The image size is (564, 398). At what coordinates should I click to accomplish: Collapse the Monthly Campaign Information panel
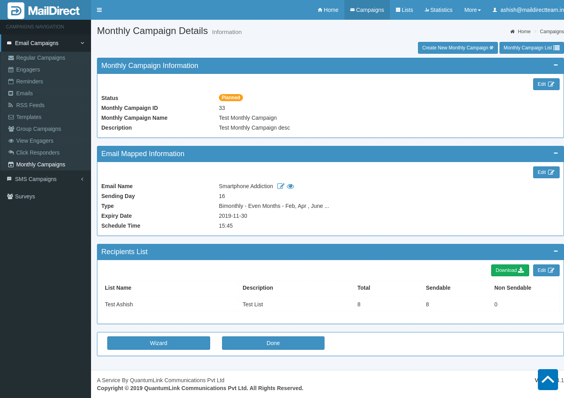[x=556, y=65]
